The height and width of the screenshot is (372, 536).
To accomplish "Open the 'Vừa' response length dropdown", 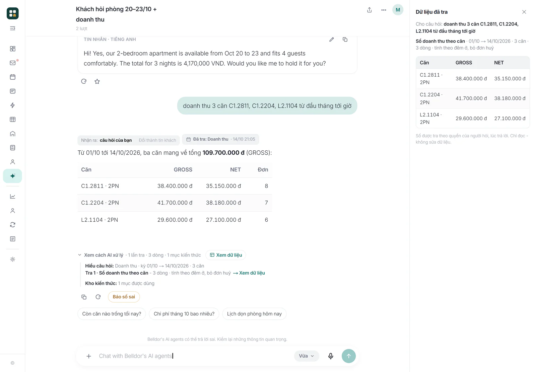I will click(307, 356).
